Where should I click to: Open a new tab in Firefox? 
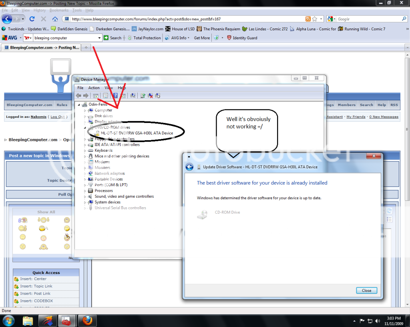tap(86, 48)
